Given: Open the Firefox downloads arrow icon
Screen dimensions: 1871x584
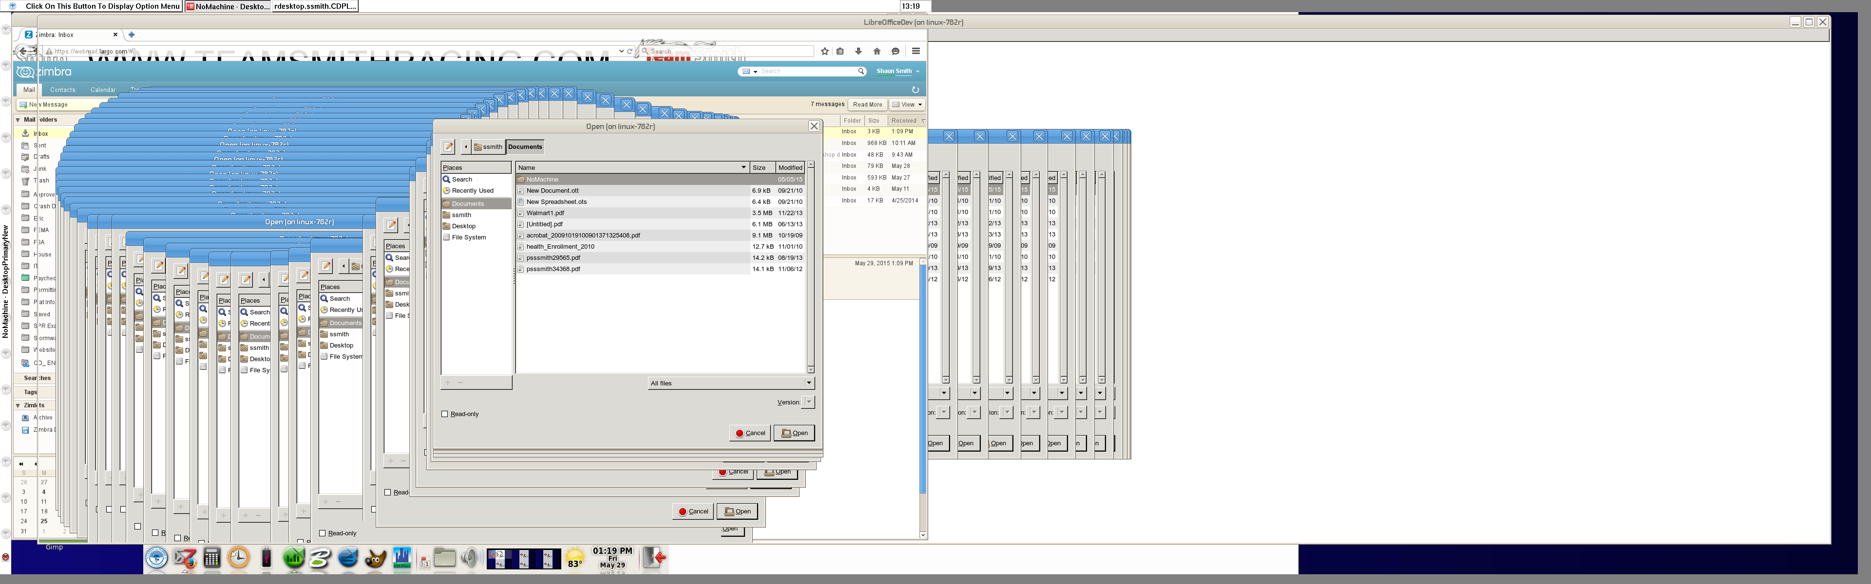Looking at the screenshot, I should coord(859,52).
